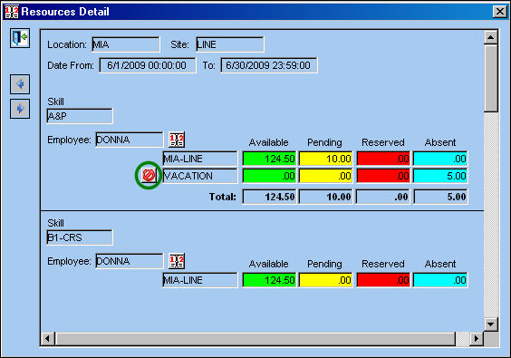Open A&P employee DONNA calendar icon

pyautogui.click(x=177, y=140)
